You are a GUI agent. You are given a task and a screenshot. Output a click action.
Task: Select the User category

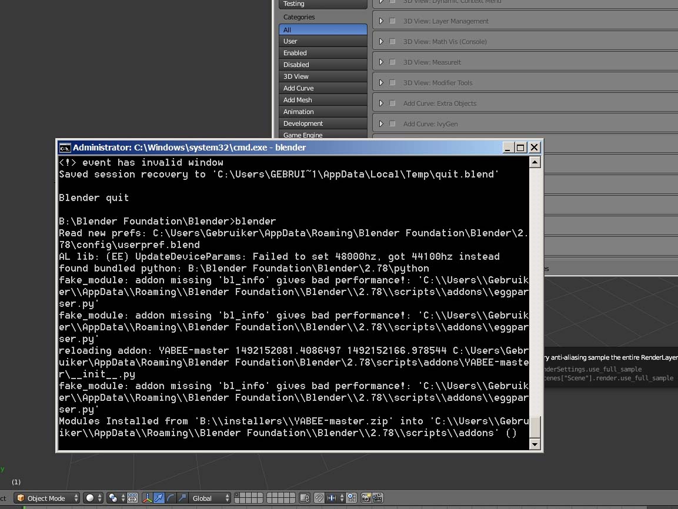coord(323,41)
